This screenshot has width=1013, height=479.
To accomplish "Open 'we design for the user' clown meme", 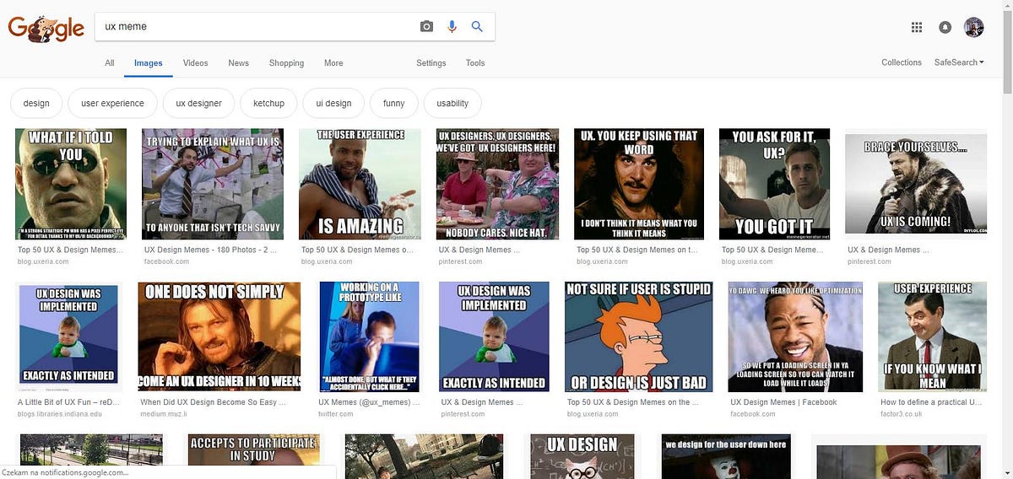I will pyautogui.click(x=725, y=456).
